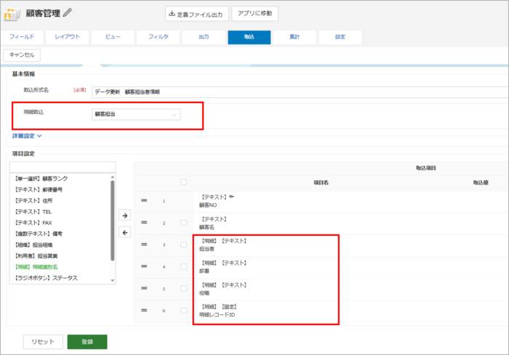Click the 取込形式名 text field
The height and width of the screenshot is (355, 509).
coord(300,92)
